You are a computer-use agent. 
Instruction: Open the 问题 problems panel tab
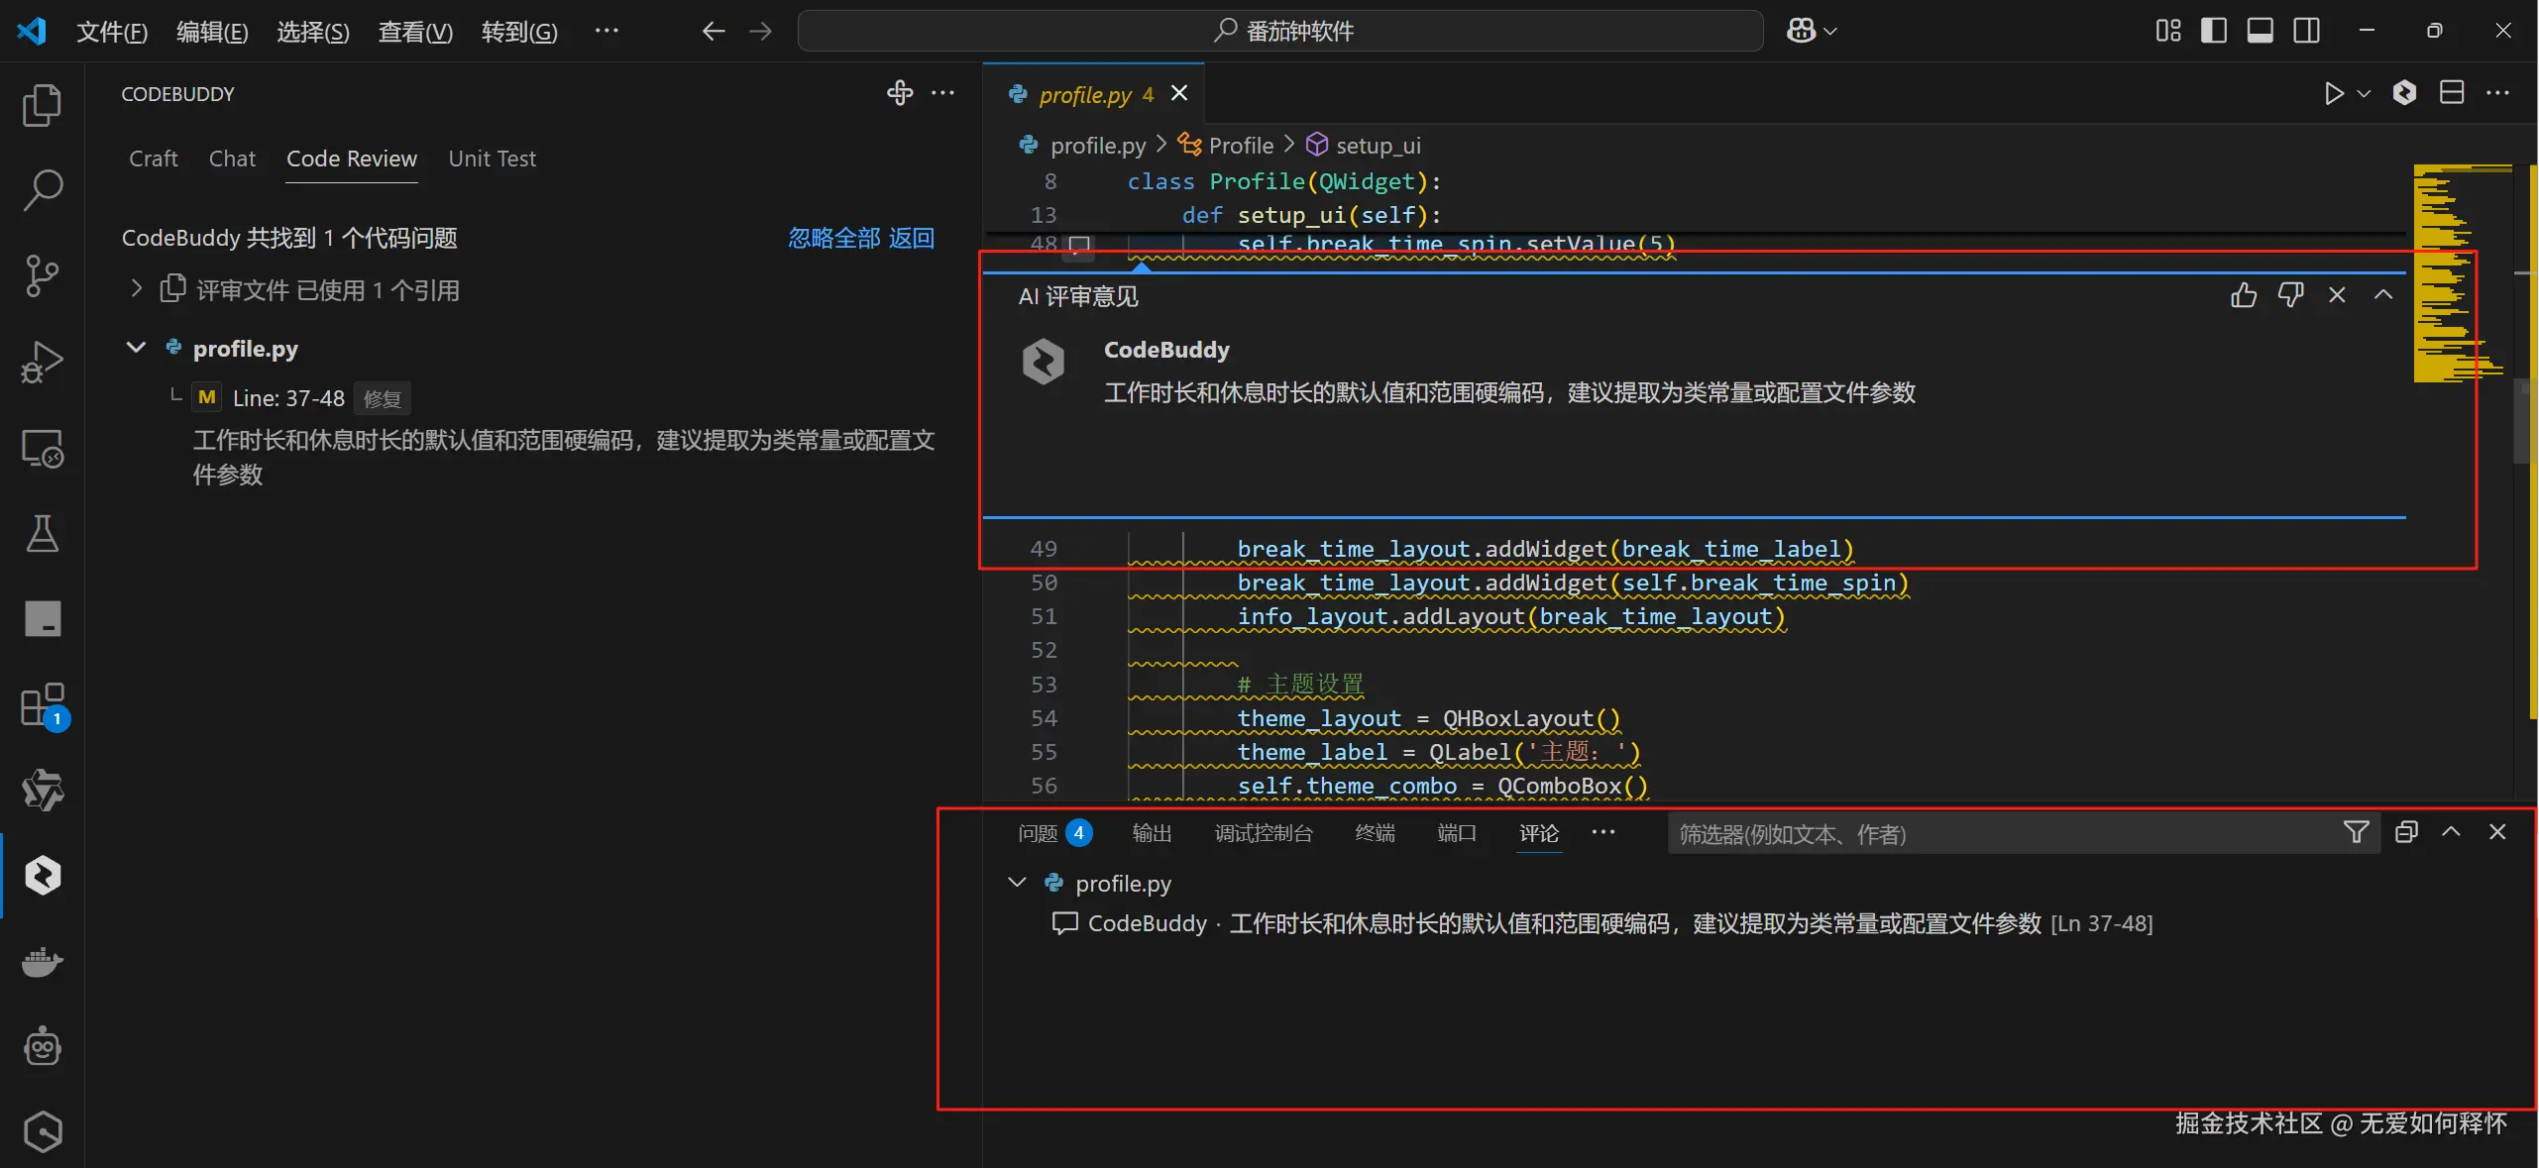[x=1038, y=833]
